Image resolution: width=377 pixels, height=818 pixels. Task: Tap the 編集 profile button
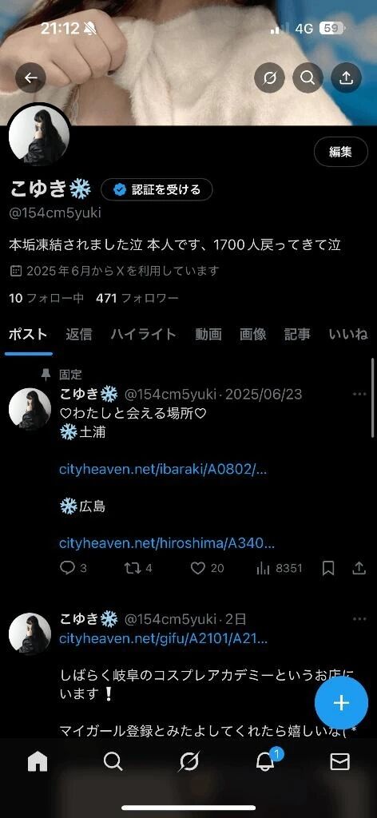click(340, 152)
